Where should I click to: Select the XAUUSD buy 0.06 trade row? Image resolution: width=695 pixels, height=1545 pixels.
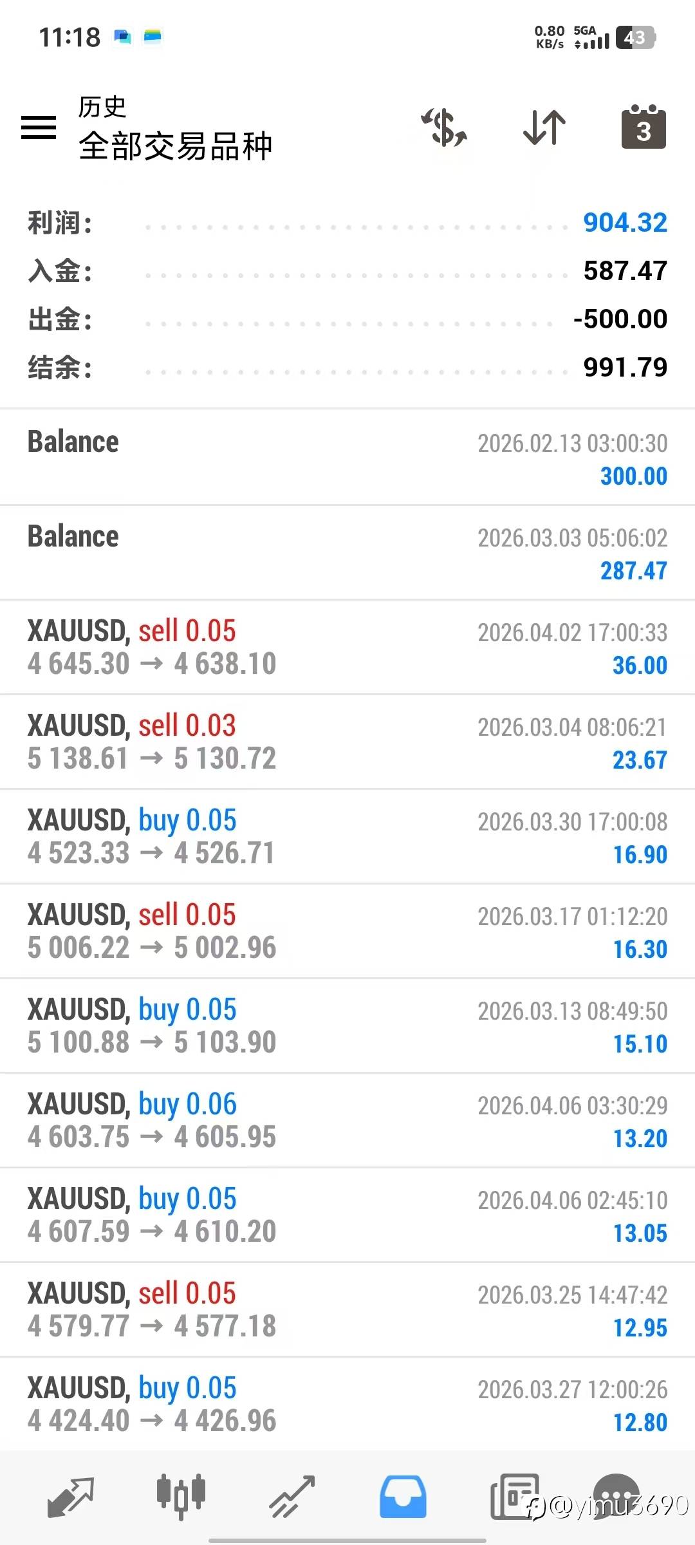pos(347,1120)
